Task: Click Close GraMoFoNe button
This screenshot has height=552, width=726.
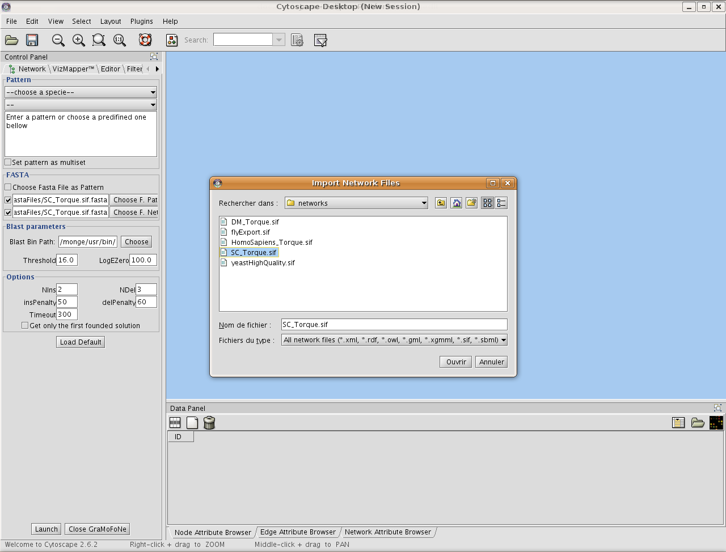Action: click(97, 529)
